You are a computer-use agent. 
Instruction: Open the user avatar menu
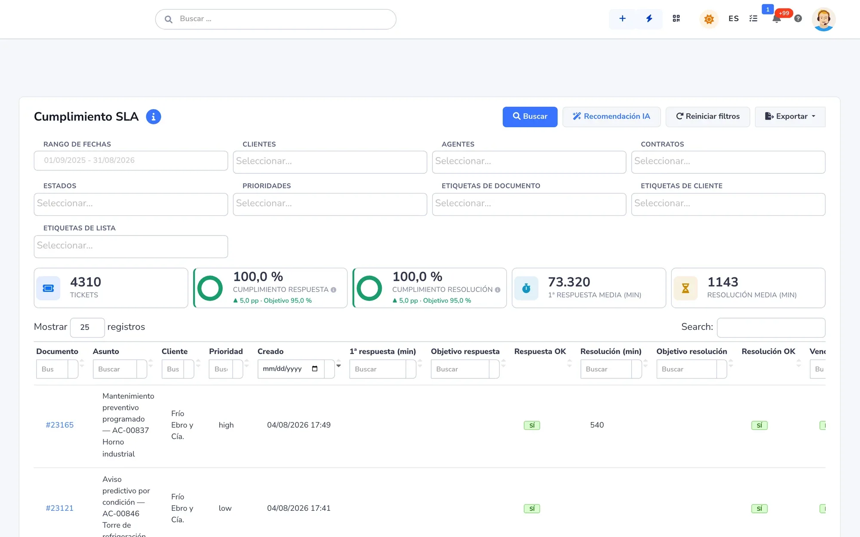pyautogui.click(x=823, y=19)
